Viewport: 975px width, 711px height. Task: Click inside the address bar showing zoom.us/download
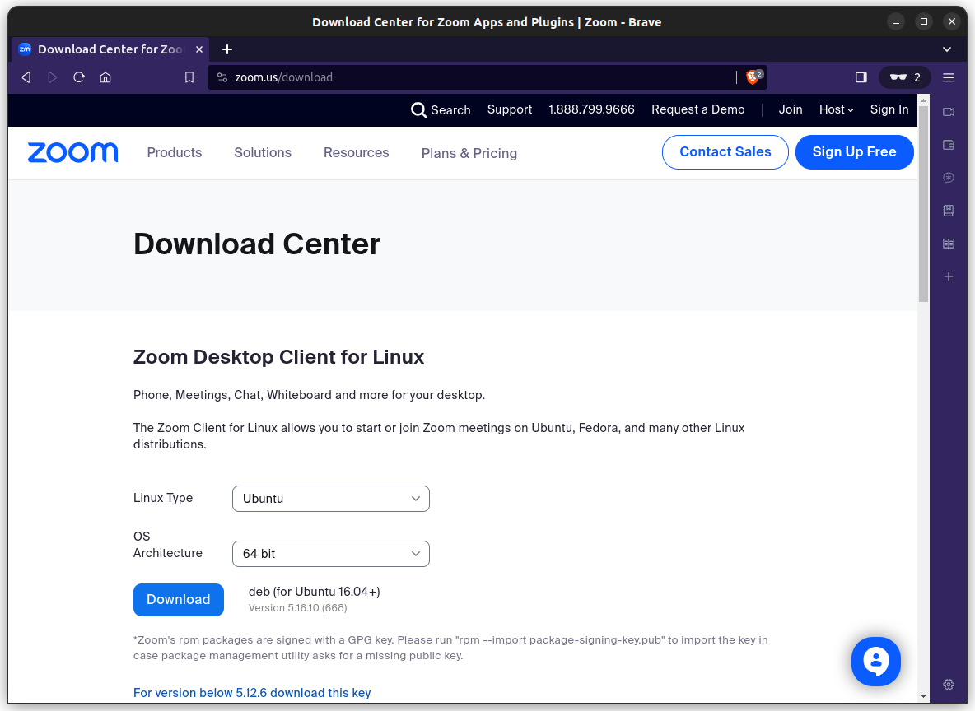412,77
